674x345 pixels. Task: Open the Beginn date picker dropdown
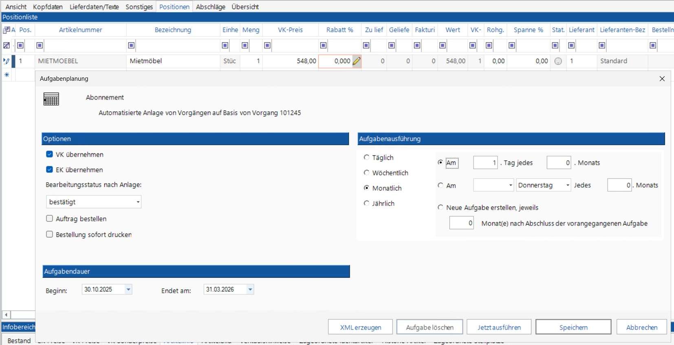click(128, 290)
